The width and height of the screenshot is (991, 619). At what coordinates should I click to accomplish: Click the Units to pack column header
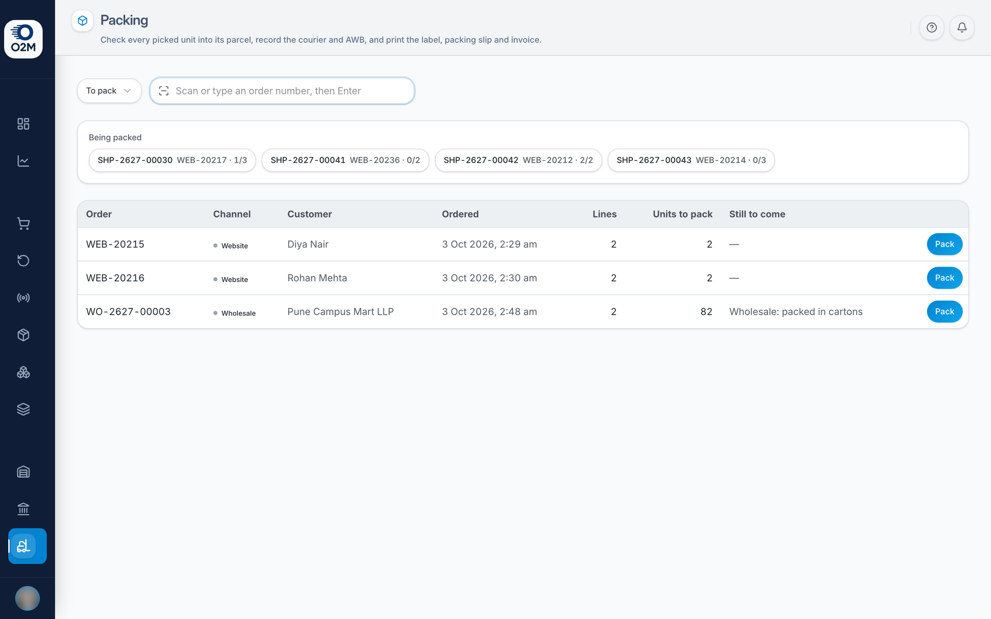pyautogui.click(x=682, y=214)
